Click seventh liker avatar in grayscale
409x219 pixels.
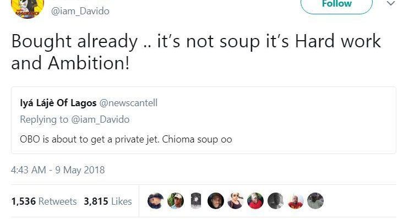coord(275,201)
